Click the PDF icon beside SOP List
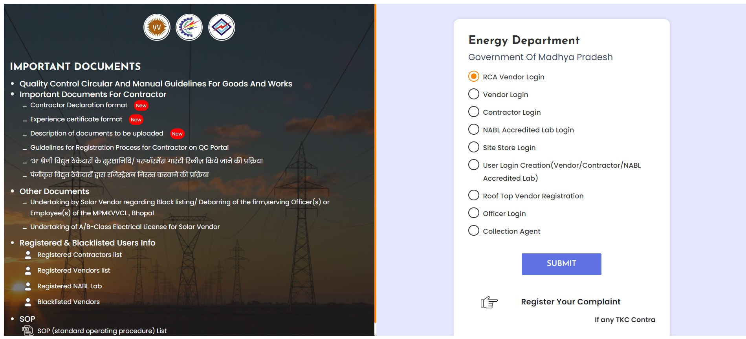 27,331
